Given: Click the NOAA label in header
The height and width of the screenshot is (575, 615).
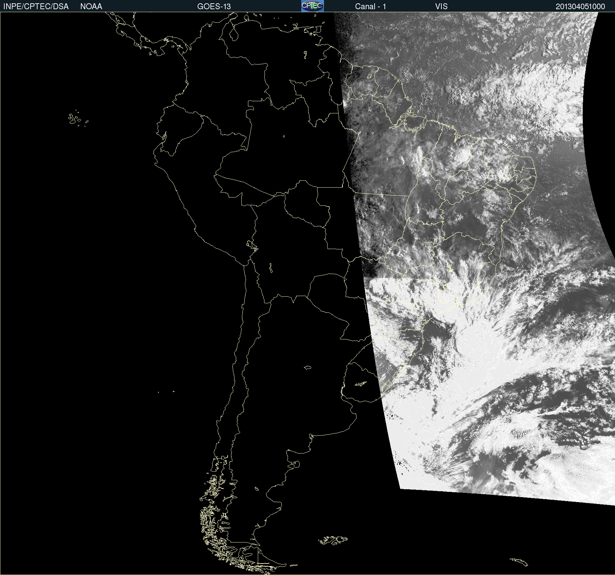Looking at the screenshot, I should [91, 7].
